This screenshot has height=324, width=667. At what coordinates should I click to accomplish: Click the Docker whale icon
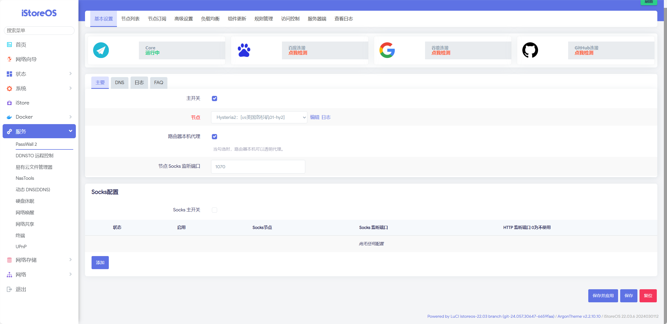tap(9, 117)
